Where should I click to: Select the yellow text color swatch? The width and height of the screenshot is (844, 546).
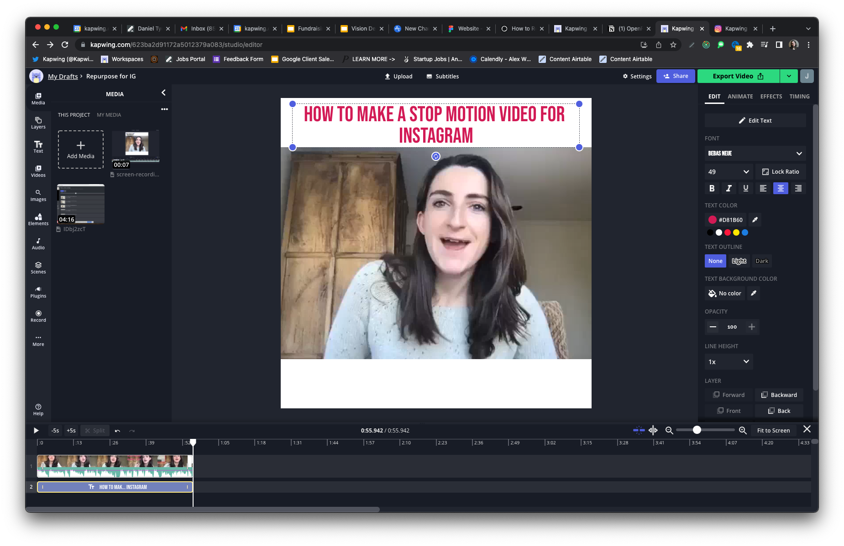[736, 232]
